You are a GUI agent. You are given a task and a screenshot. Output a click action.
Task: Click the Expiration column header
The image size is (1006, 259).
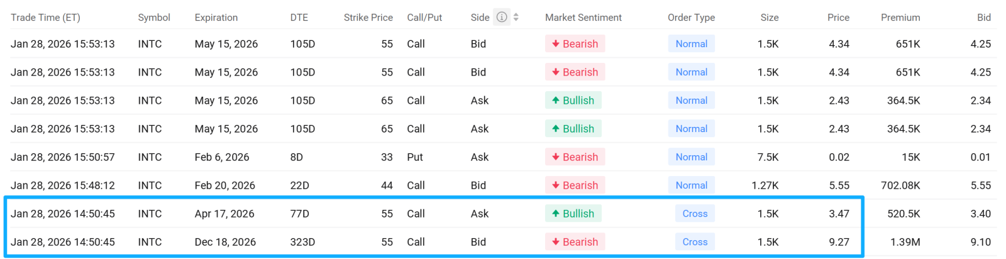tap(216, 18)
